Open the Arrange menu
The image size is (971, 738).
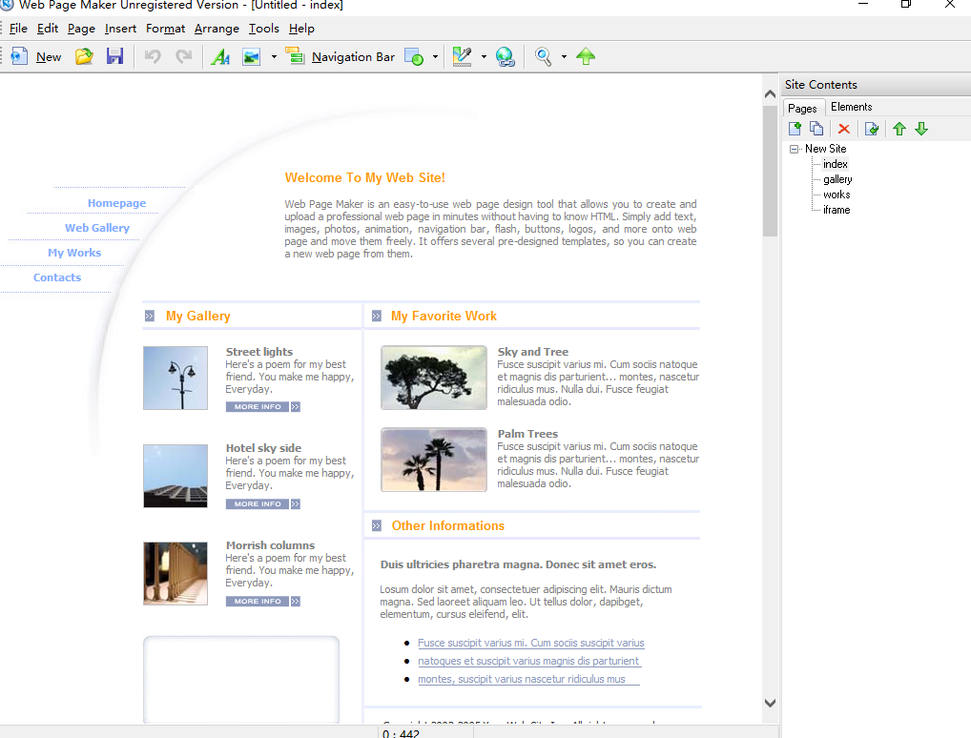click(x=217, y=29)
